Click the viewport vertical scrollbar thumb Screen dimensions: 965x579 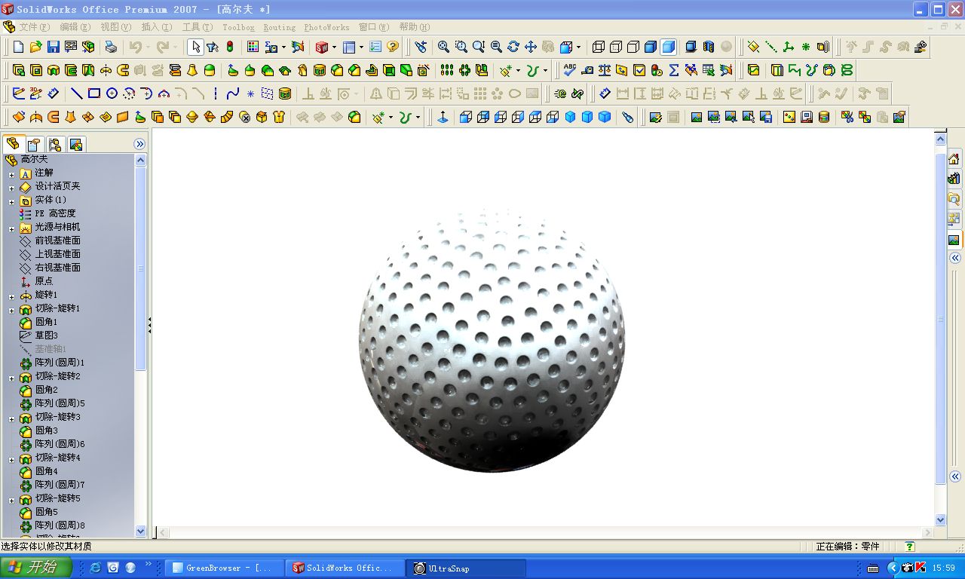click(x=940, y=319)
